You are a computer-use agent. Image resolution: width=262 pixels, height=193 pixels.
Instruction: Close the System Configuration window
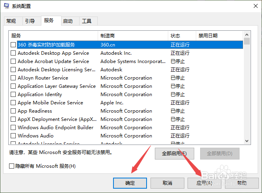coord(252,6)
